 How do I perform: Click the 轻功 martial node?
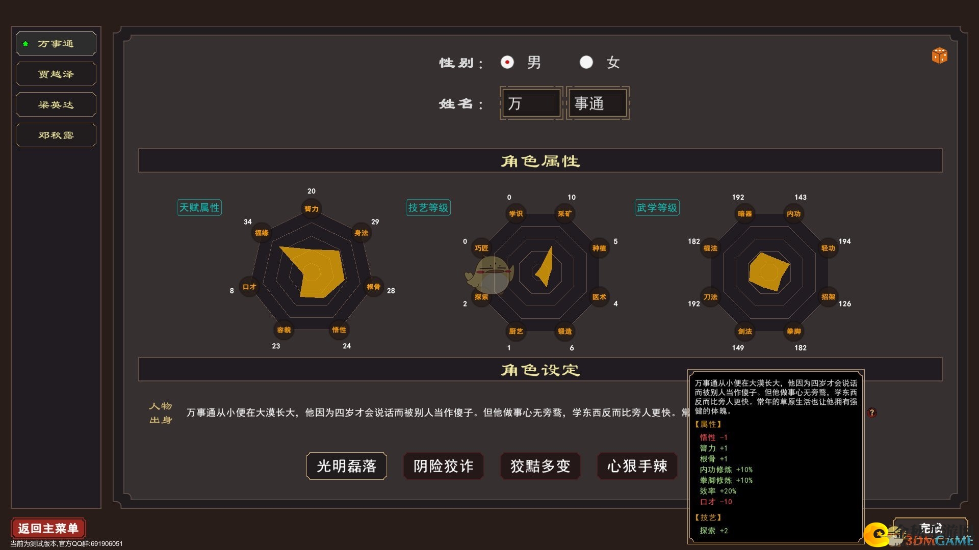[828, 248]
